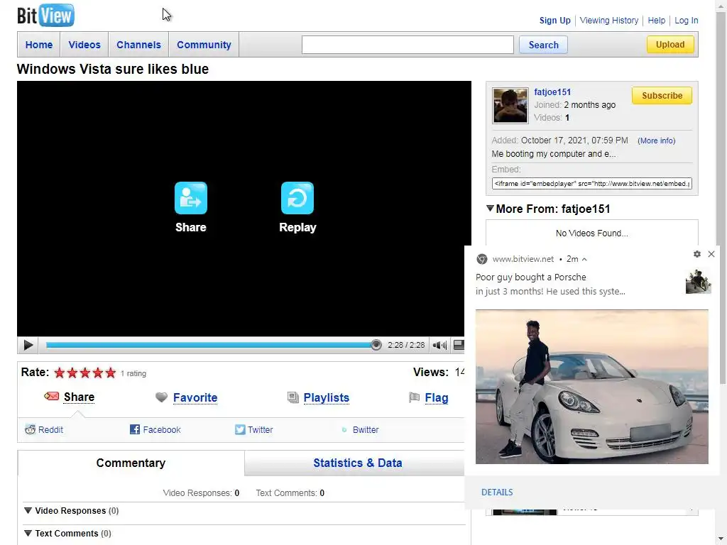The width and height of the screenshot is (727, 545).
Task: Mute the video volume icon
Action: pos(439,345)
